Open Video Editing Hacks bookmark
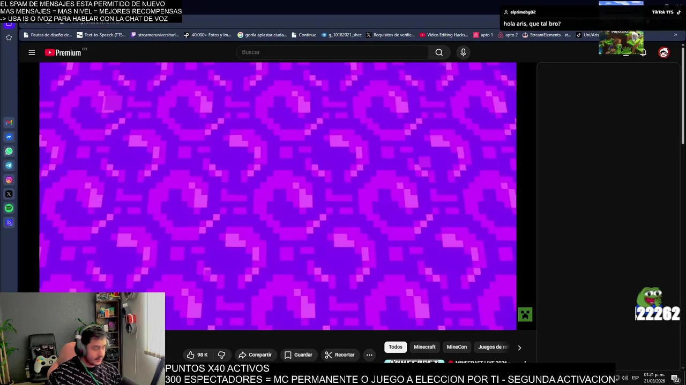This screenshot has height=385, width=686. tap(444, 35)
